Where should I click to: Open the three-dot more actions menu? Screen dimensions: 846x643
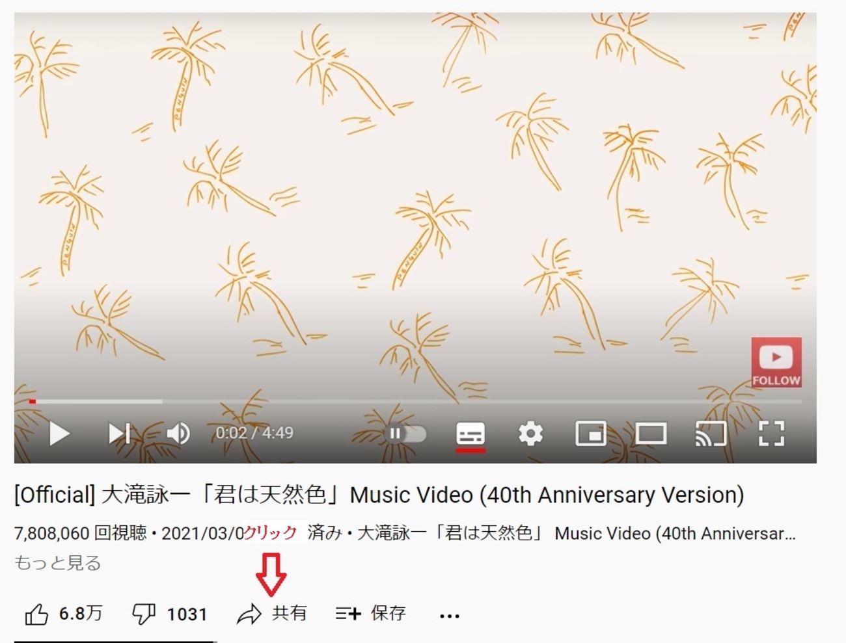coord(450,615)
